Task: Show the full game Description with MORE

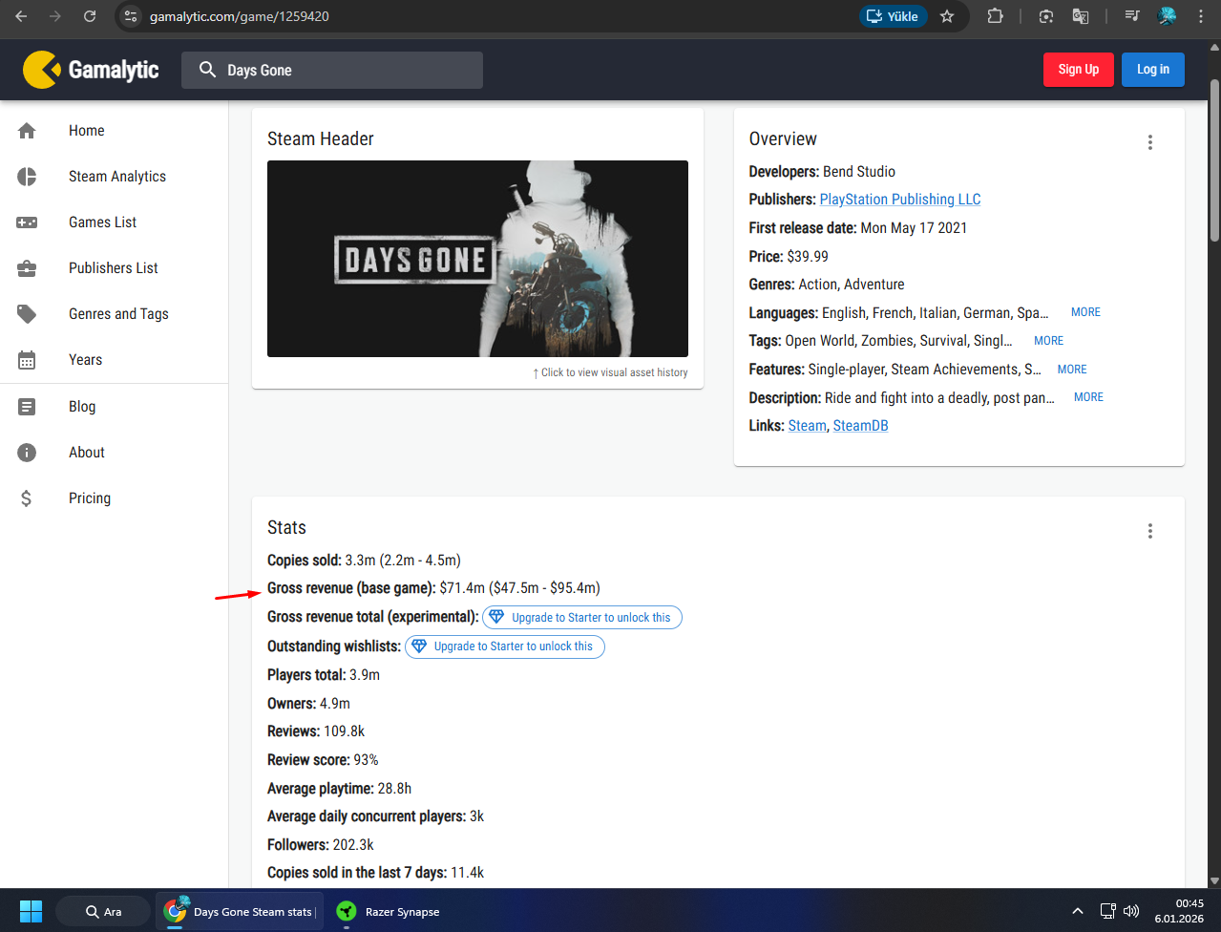Action: pyautogui.click(x=1087, y=396)
